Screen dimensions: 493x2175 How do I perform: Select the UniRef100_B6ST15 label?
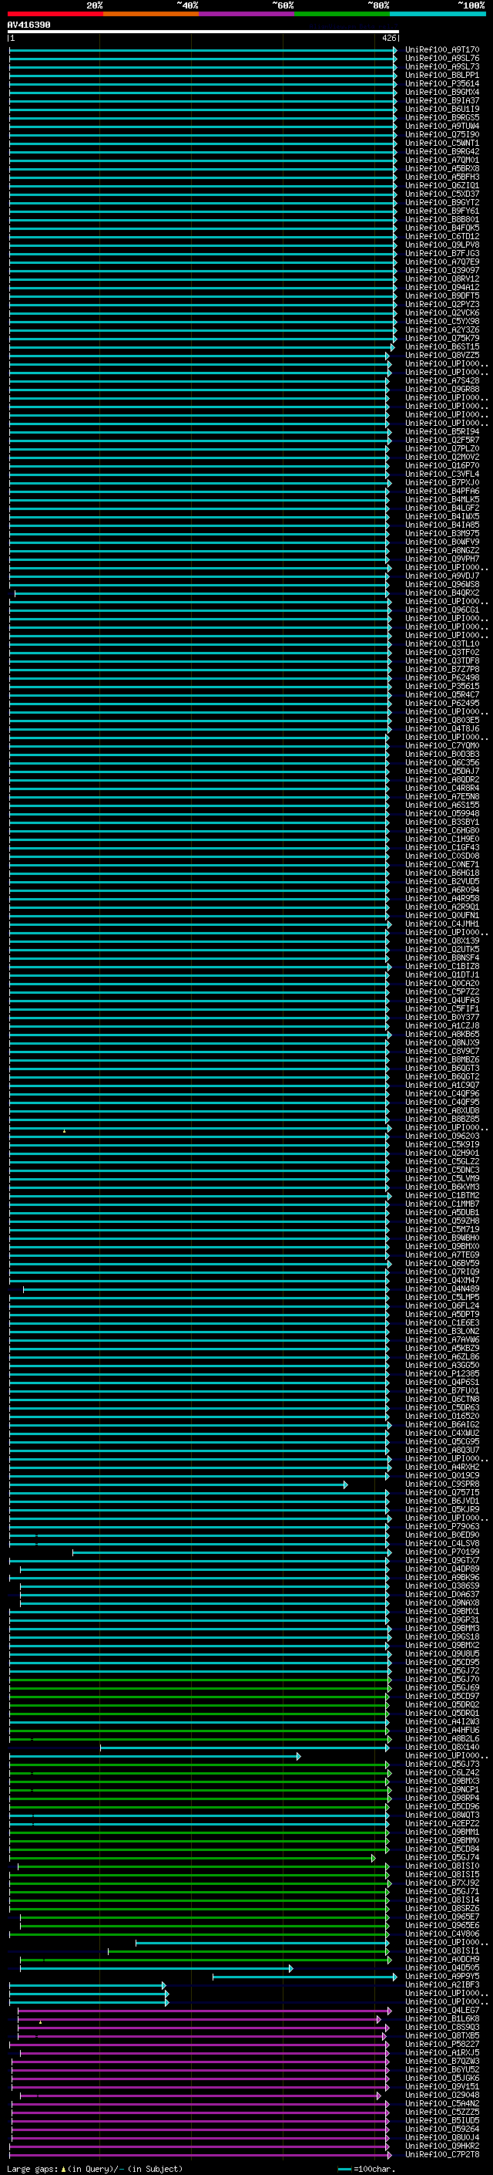441,347
